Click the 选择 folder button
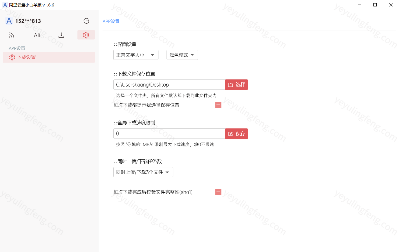The height and width of the screenshot is (252, 399). tap(236, 85)
